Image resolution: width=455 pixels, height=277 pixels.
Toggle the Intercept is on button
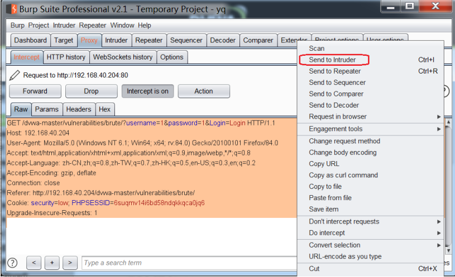tap(147, 91)
